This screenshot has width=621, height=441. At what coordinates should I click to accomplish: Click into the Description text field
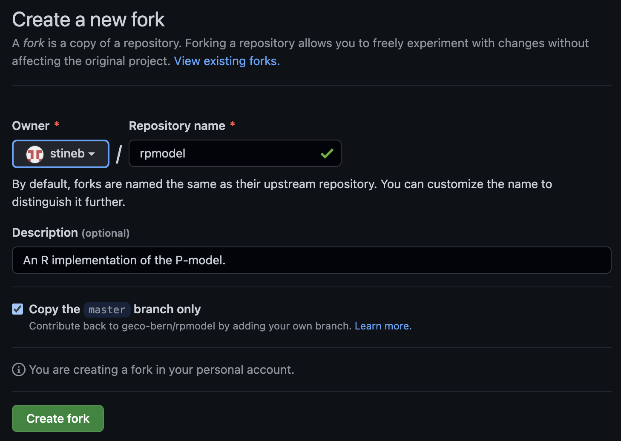click(x=311, y=260)
